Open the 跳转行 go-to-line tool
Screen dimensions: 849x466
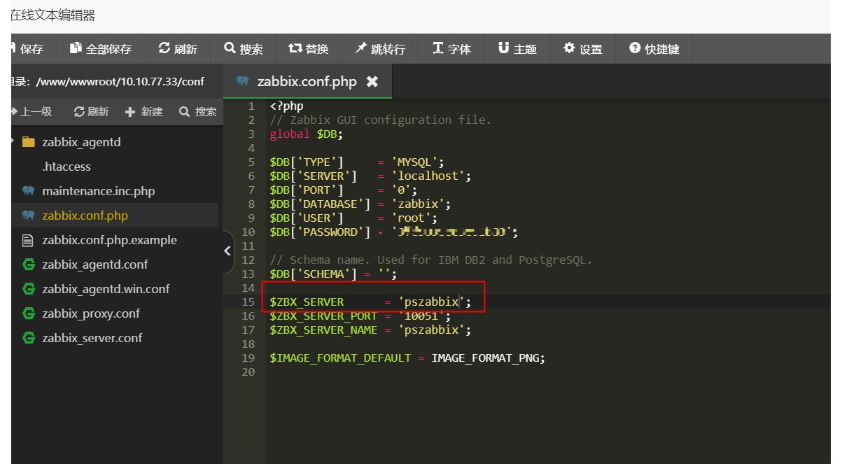[x=380, y=49]
